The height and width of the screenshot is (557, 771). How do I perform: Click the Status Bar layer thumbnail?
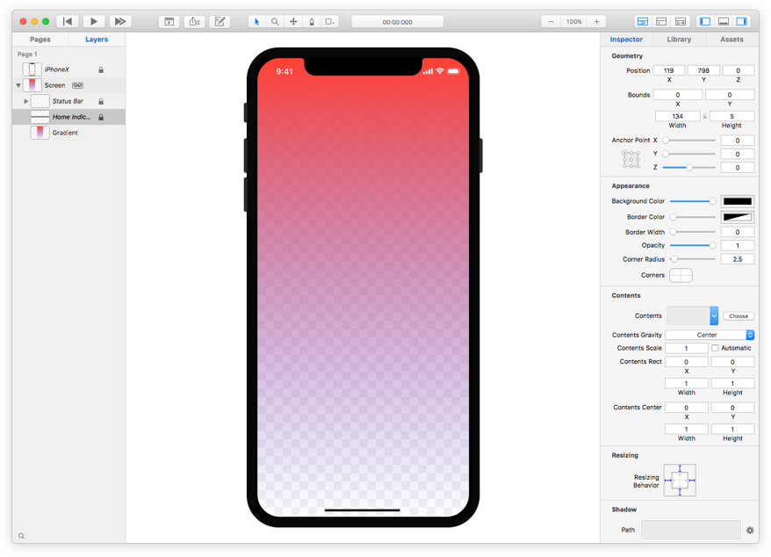[x=40, y=101]
